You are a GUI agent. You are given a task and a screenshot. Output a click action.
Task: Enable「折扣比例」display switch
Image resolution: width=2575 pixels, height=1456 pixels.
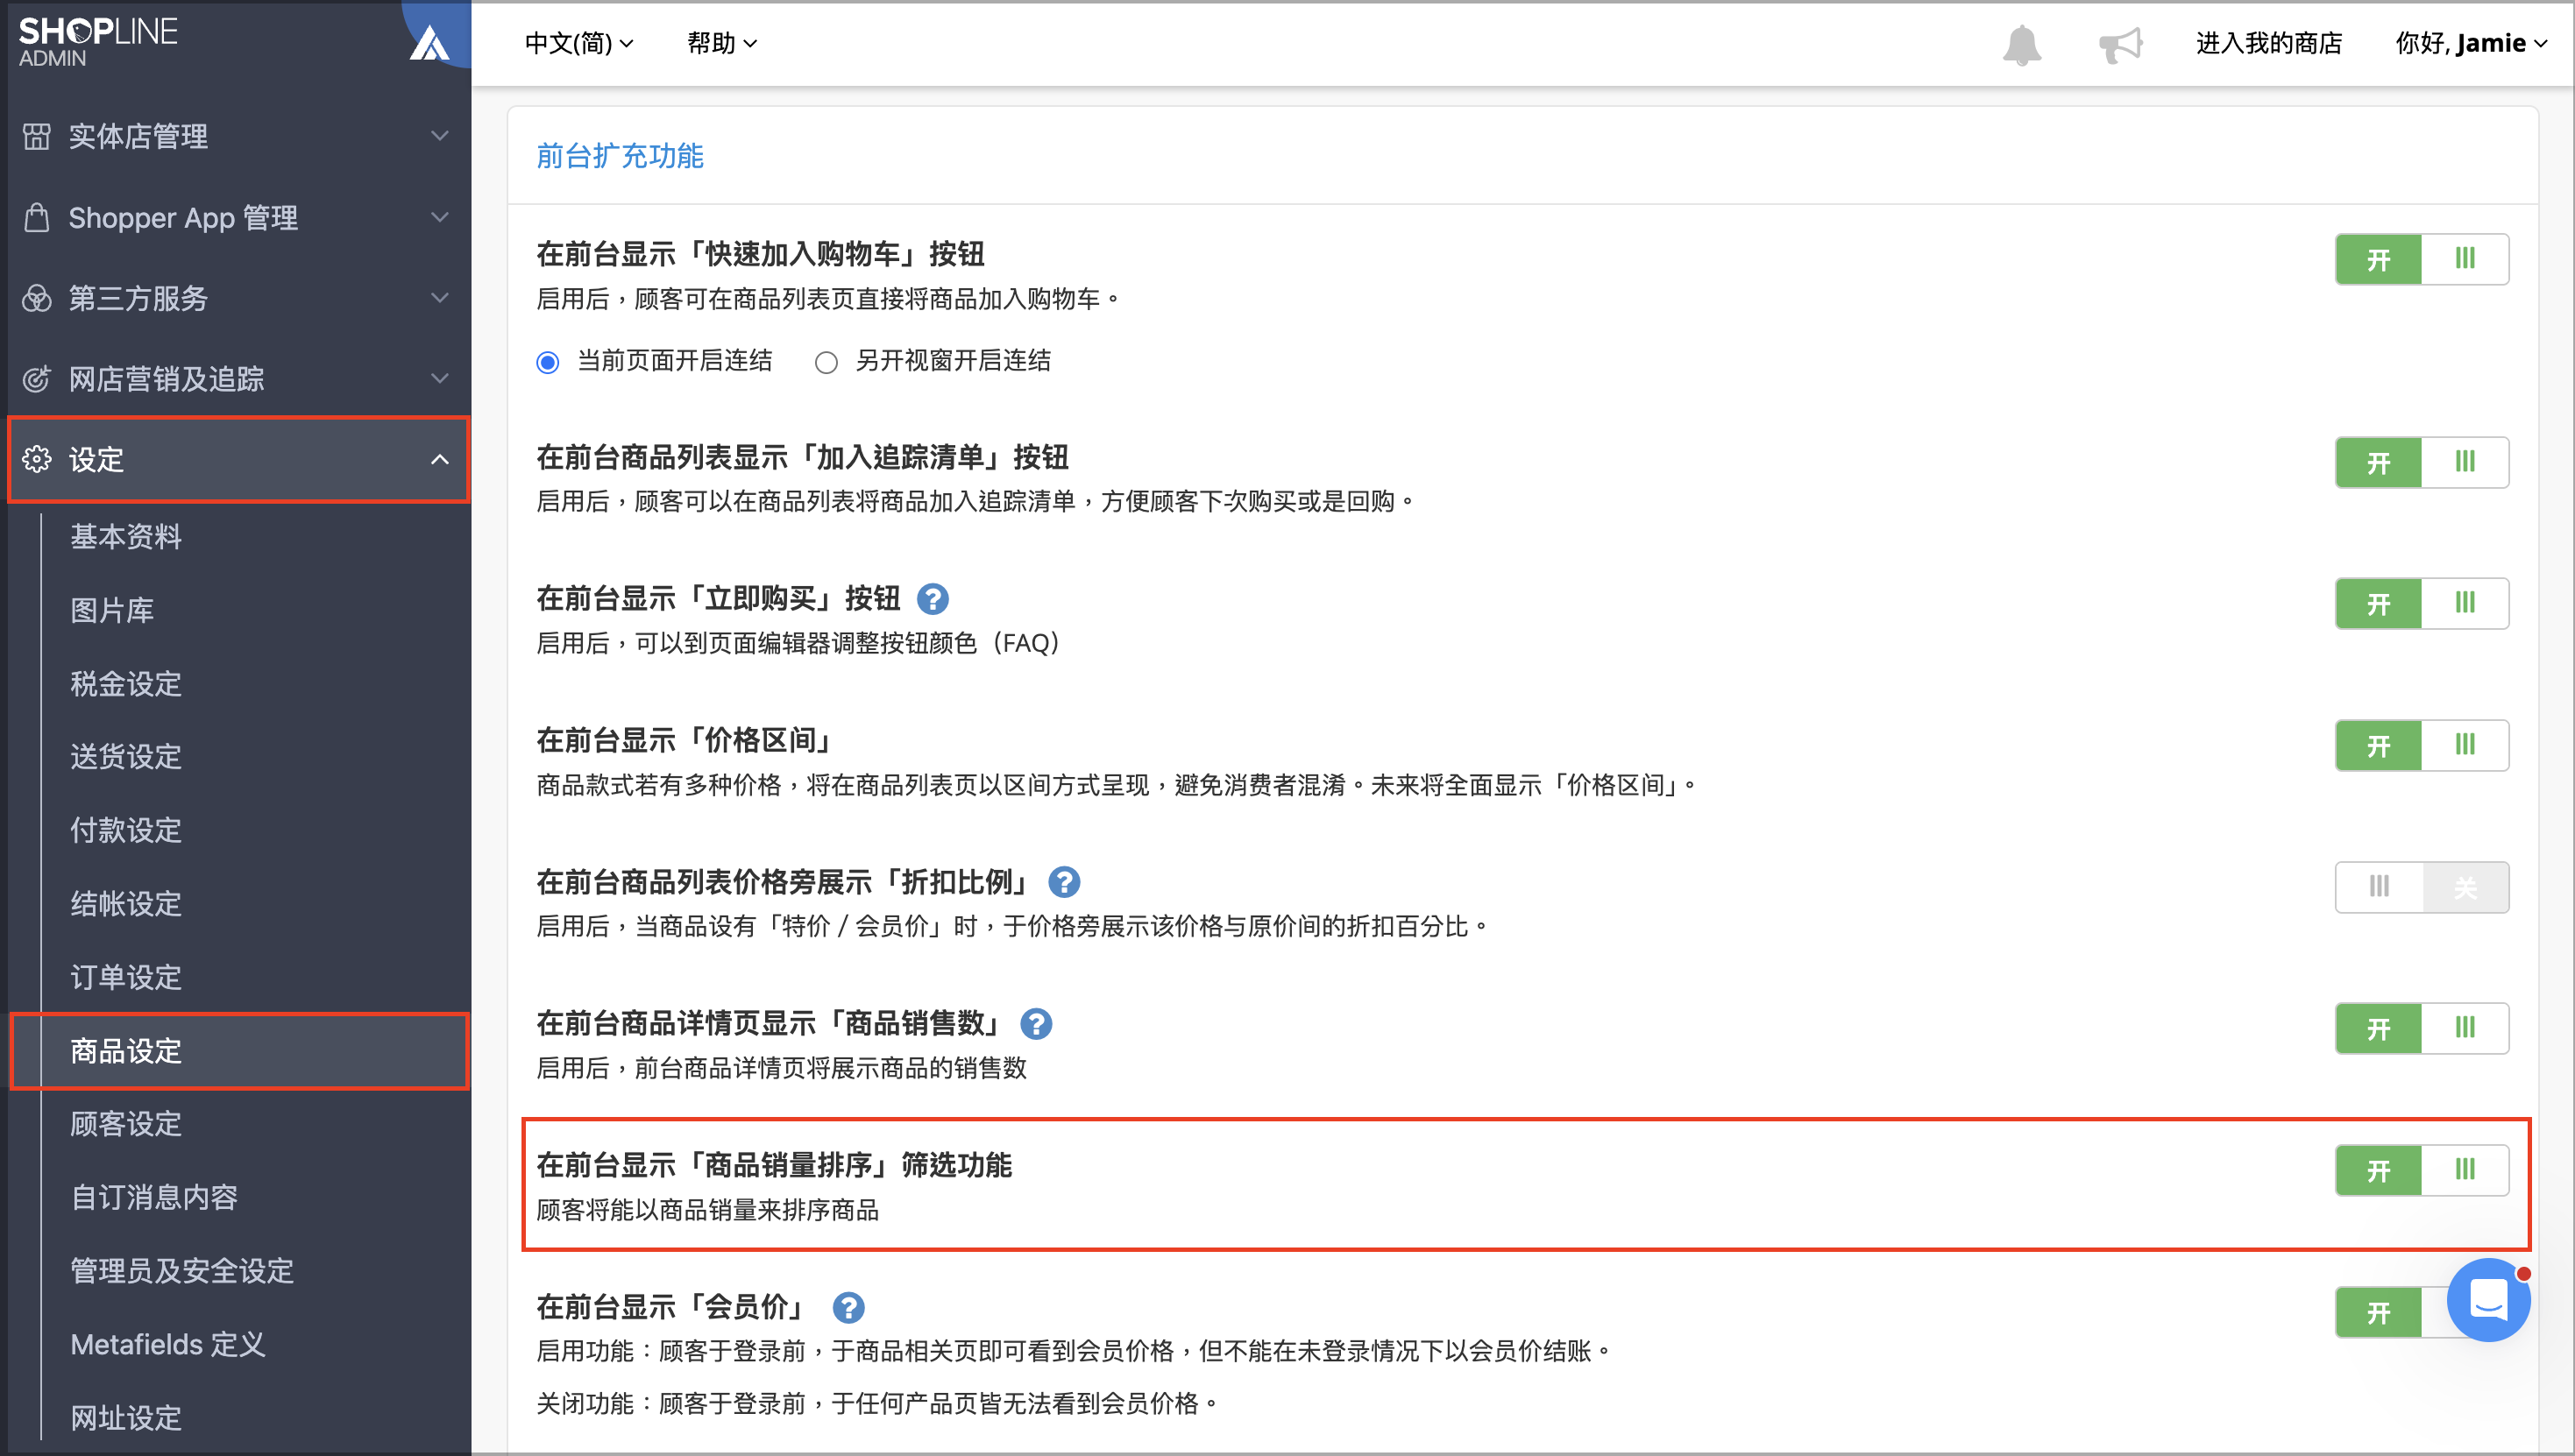[x=2421, y=887]
